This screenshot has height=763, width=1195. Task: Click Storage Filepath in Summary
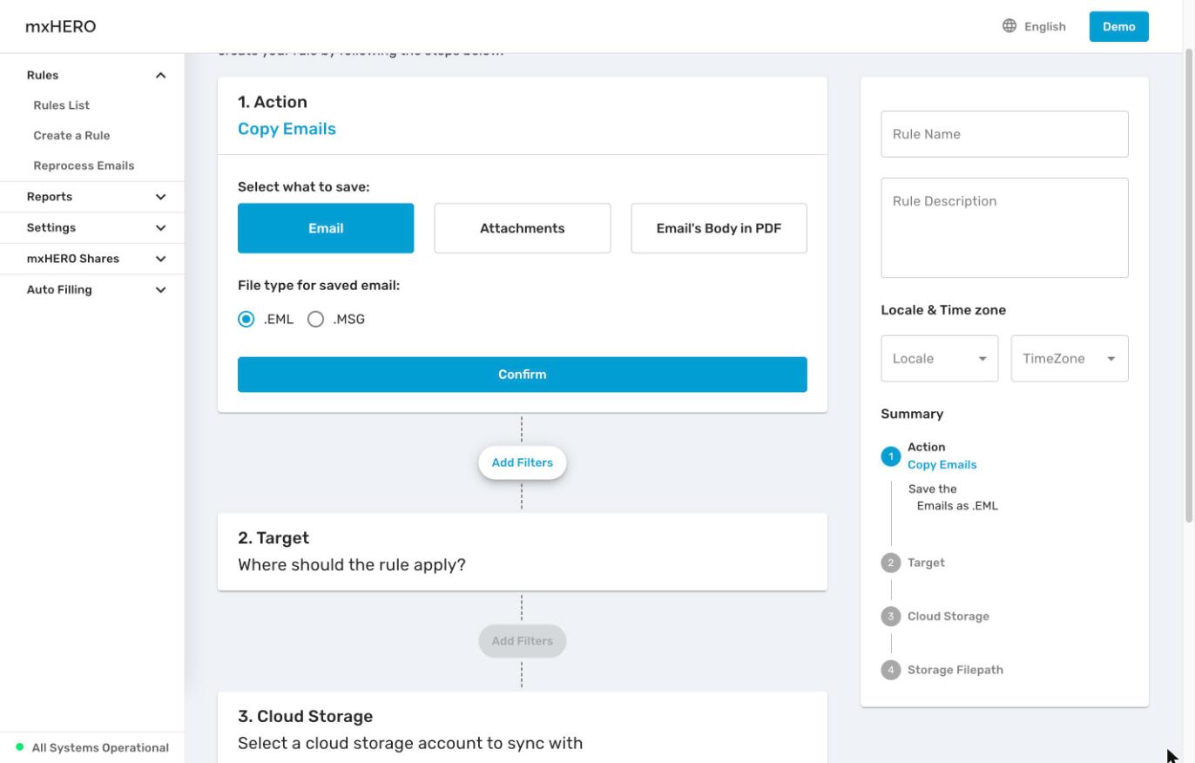tap(955, 670)
